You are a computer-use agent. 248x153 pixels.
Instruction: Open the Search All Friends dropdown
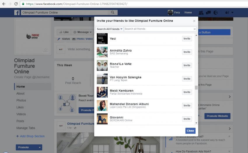109,29
